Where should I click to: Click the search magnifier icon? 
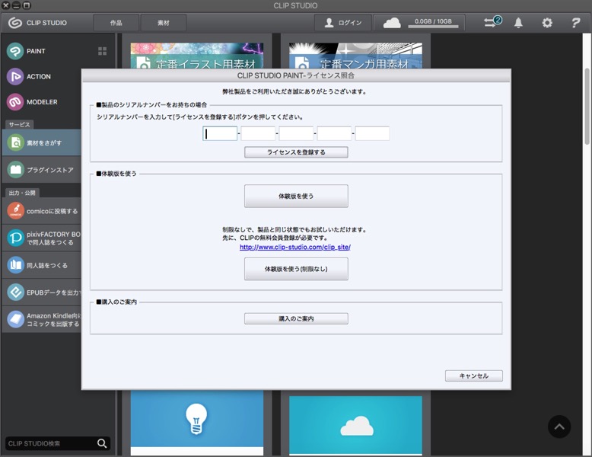pos(102,443)
